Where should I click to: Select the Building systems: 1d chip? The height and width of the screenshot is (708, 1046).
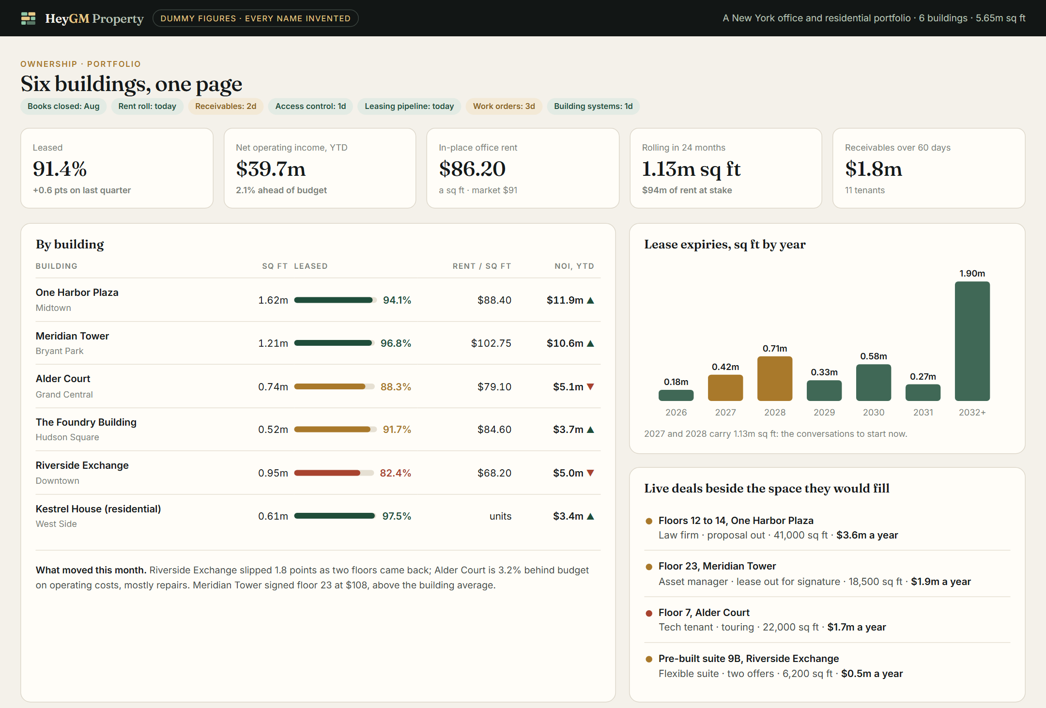(593, 106)
